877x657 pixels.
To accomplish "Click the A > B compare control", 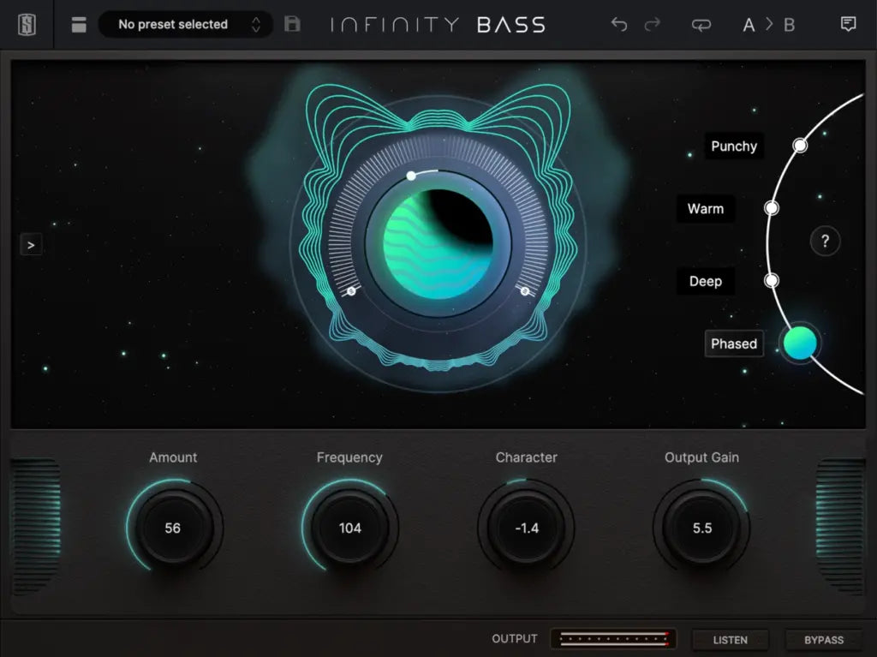I will (x=768, y=25).
